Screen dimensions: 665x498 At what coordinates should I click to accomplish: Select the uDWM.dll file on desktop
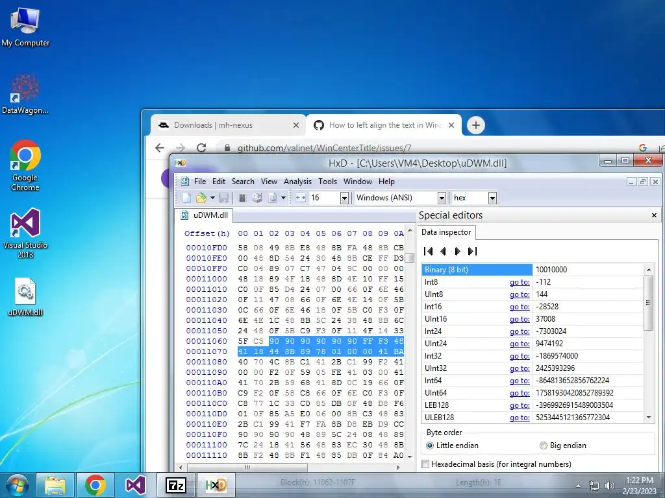pos(25,297)
